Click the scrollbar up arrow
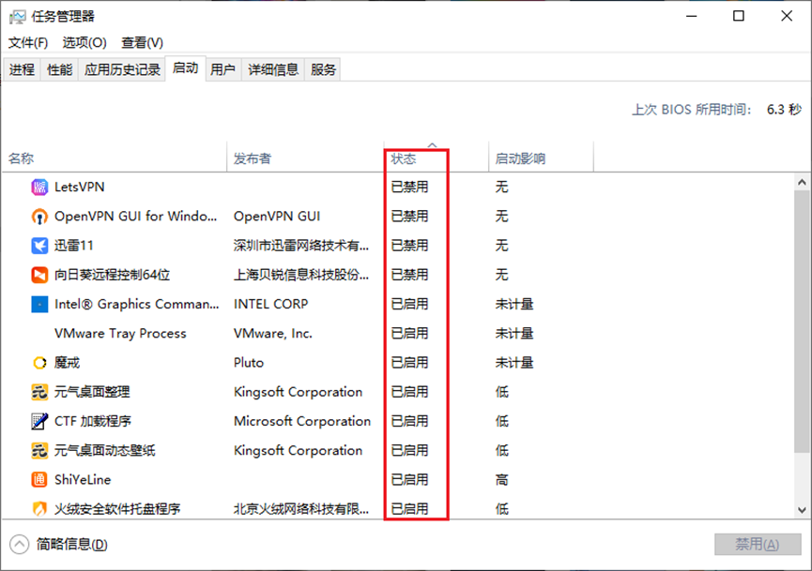 pos(802,182)
